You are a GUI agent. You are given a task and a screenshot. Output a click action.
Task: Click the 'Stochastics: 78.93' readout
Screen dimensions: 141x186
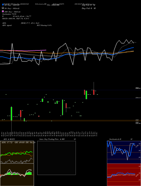(x=9, y=14)
